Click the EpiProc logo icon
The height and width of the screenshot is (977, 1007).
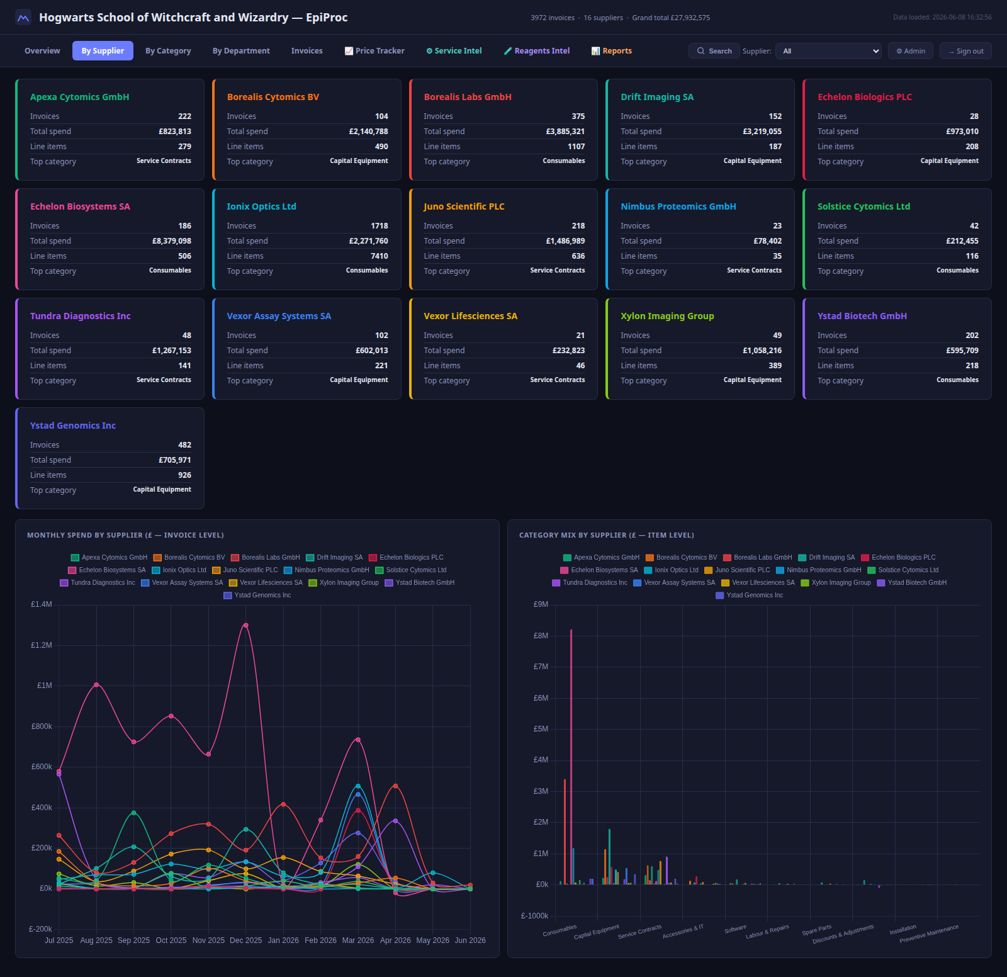point(23,18)
